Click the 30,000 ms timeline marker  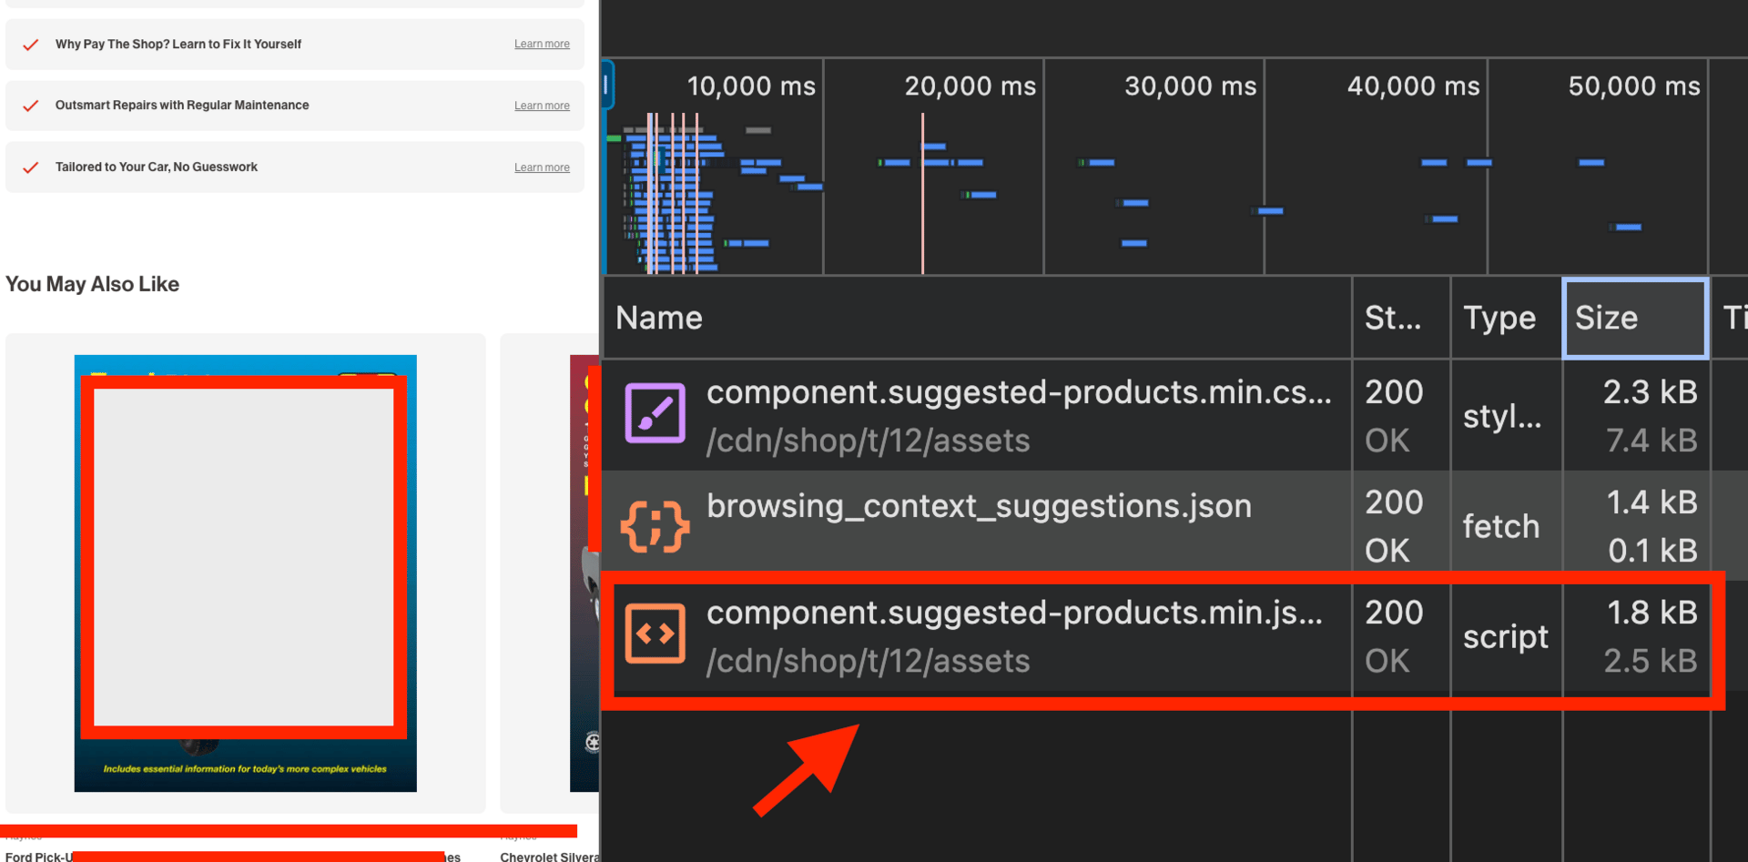pos(1190,86)
